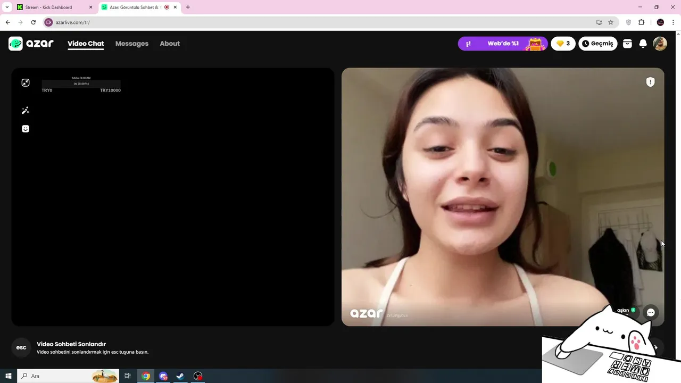Report user with shield icon
The height and width of the screenshot is (383, 681).
click(x=650, y=82)
